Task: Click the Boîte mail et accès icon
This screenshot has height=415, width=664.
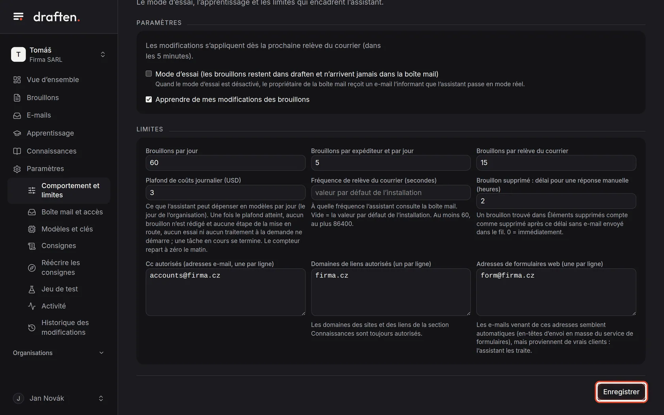Action: 32,212
